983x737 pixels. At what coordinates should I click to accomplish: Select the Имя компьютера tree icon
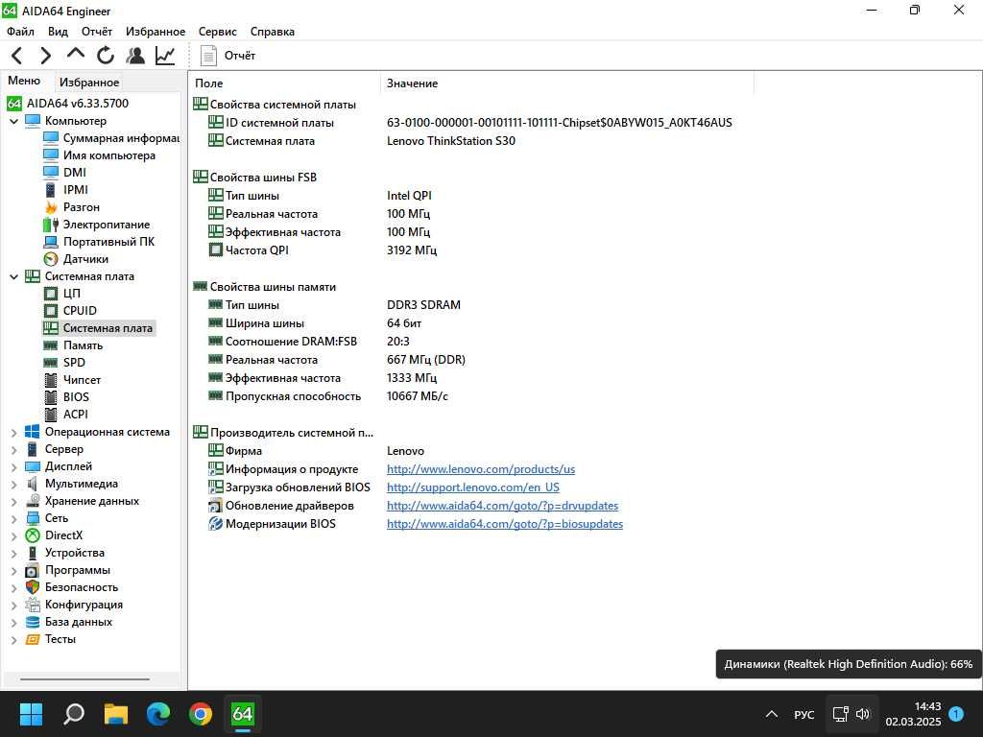[x=51, y=155]
